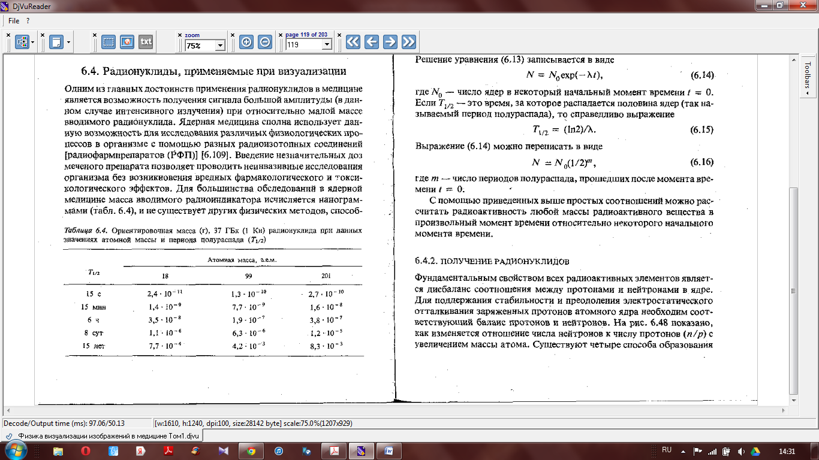Click the zoom in plus icon
Image resolution: width=819 pixels, height=460 pixels.
pos(246,42)
